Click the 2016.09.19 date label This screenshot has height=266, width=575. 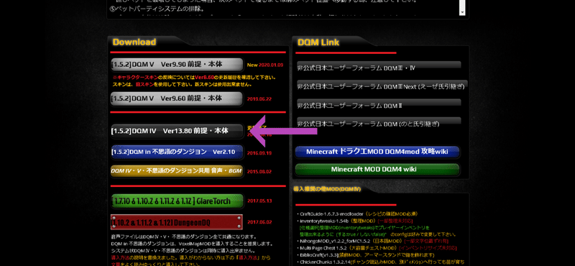point(259,153)
